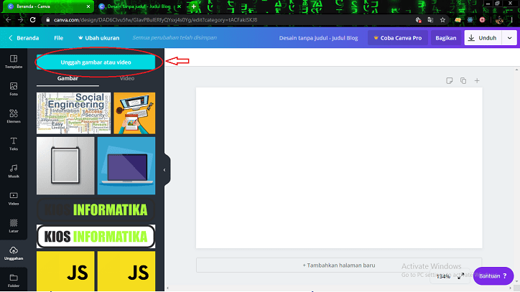
Task: Expand dropdown arrow next to Unduh
Action: (x=510, y=38)
